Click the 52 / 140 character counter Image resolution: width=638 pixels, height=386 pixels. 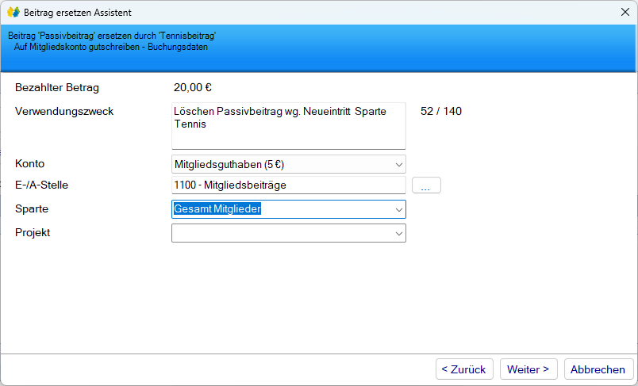click(440, 111)
